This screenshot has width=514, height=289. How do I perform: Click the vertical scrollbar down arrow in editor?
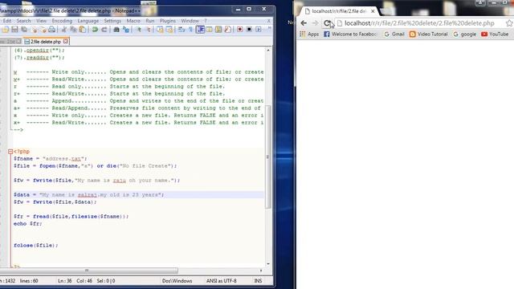[268, 264]
